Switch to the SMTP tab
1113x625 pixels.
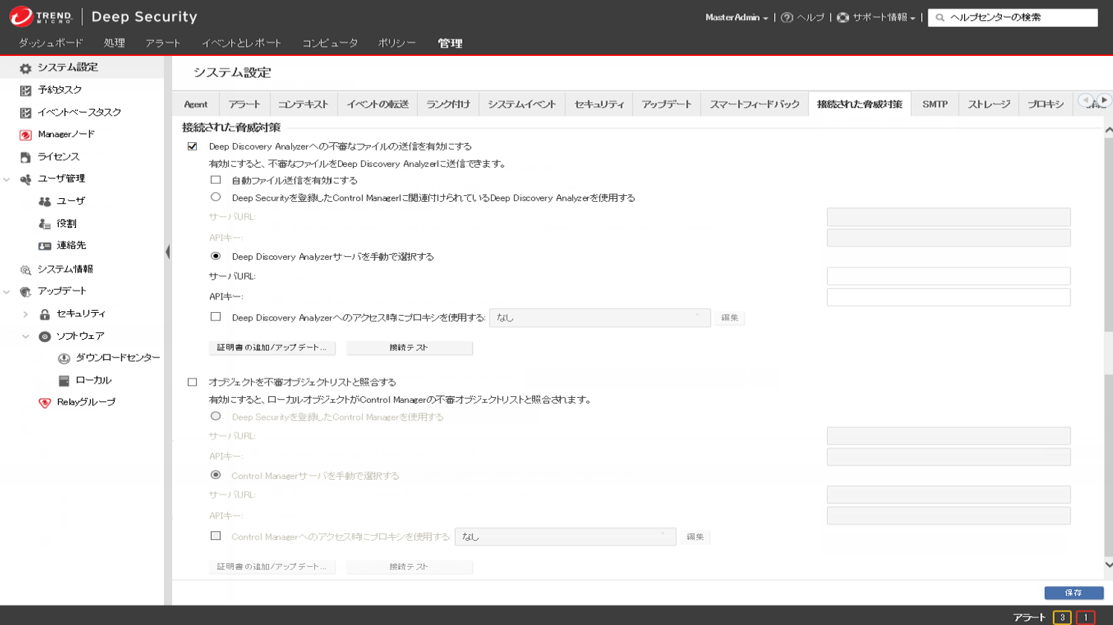(x=934, y=104)
